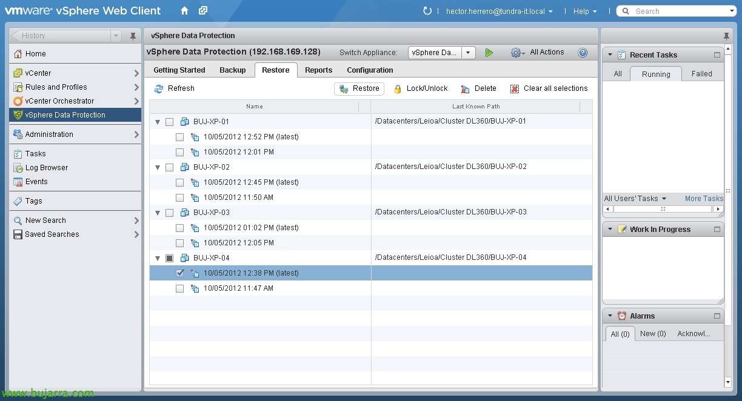The width and height of the screenshot is (742, 401).
Task: Collapse the BUJ-XP-03 tree node
Action: coord(158,213)
